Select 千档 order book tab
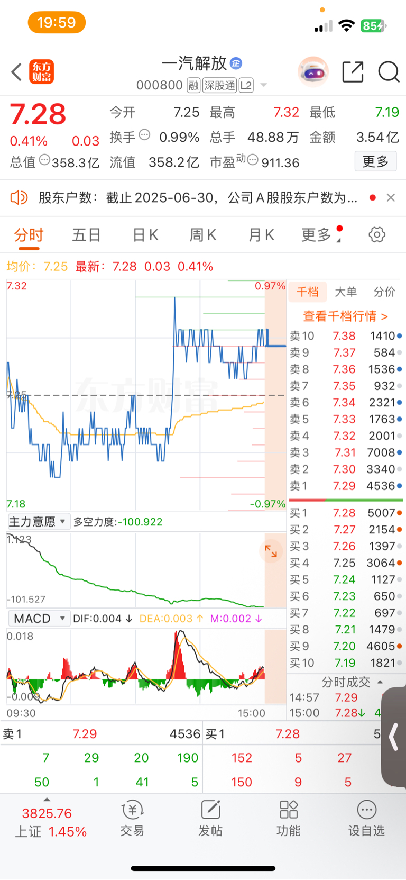Image resolution: width=406 pixels, height=880 pixels. tap(308, 292)
